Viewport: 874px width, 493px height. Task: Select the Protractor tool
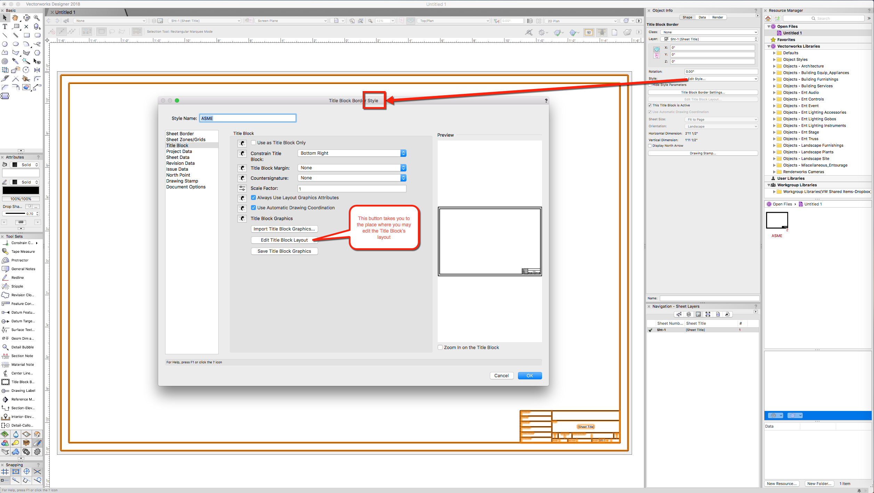tap(19, 260)
